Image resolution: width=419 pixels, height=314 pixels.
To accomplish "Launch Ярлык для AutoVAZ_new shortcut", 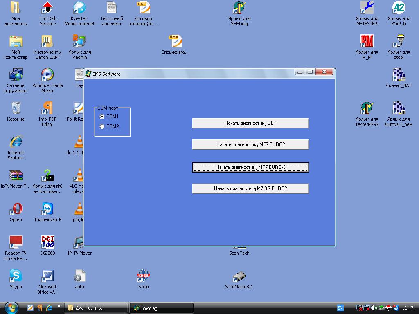I will pyautogui.click(x=399, y=114).
